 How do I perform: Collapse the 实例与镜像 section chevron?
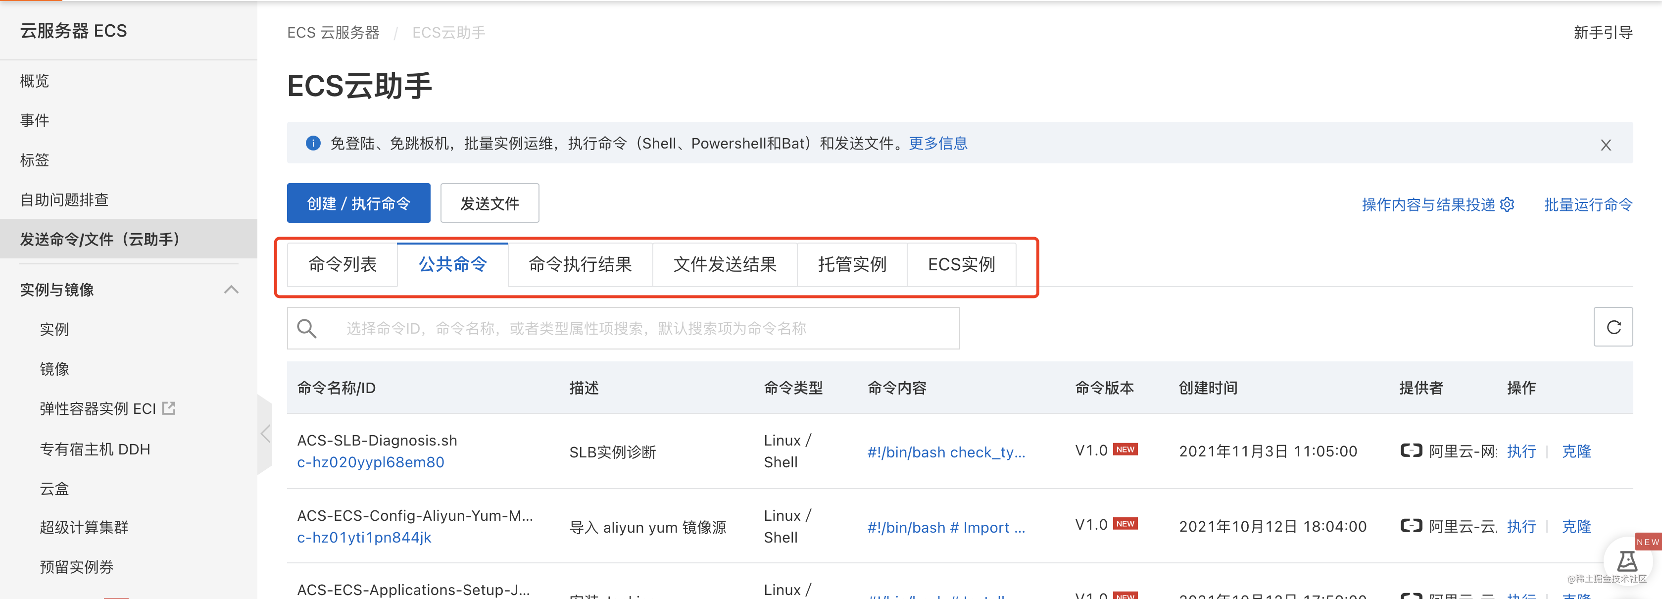231,290
